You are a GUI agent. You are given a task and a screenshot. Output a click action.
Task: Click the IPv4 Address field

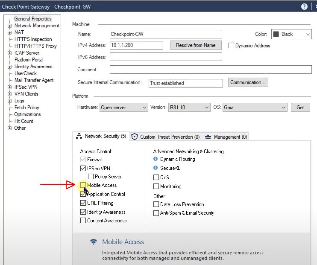click(136, 45)
